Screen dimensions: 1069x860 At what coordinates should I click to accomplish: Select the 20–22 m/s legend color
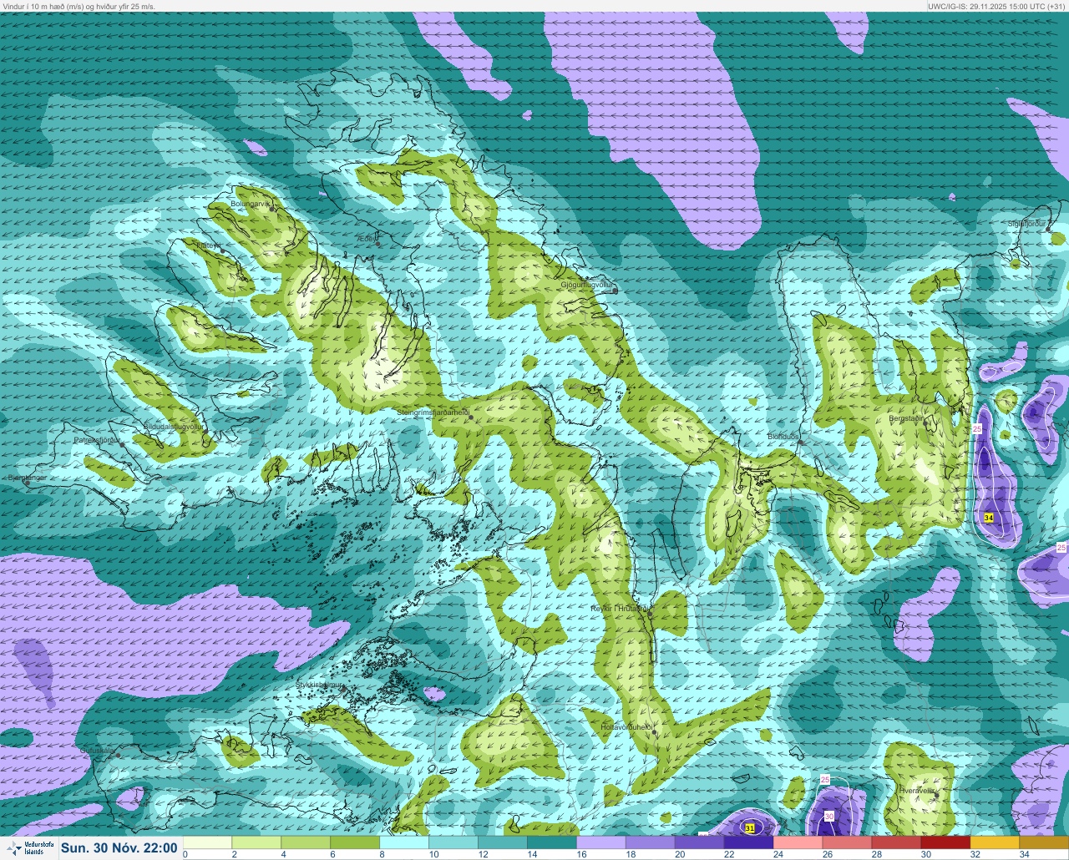(x=700, y=842)
